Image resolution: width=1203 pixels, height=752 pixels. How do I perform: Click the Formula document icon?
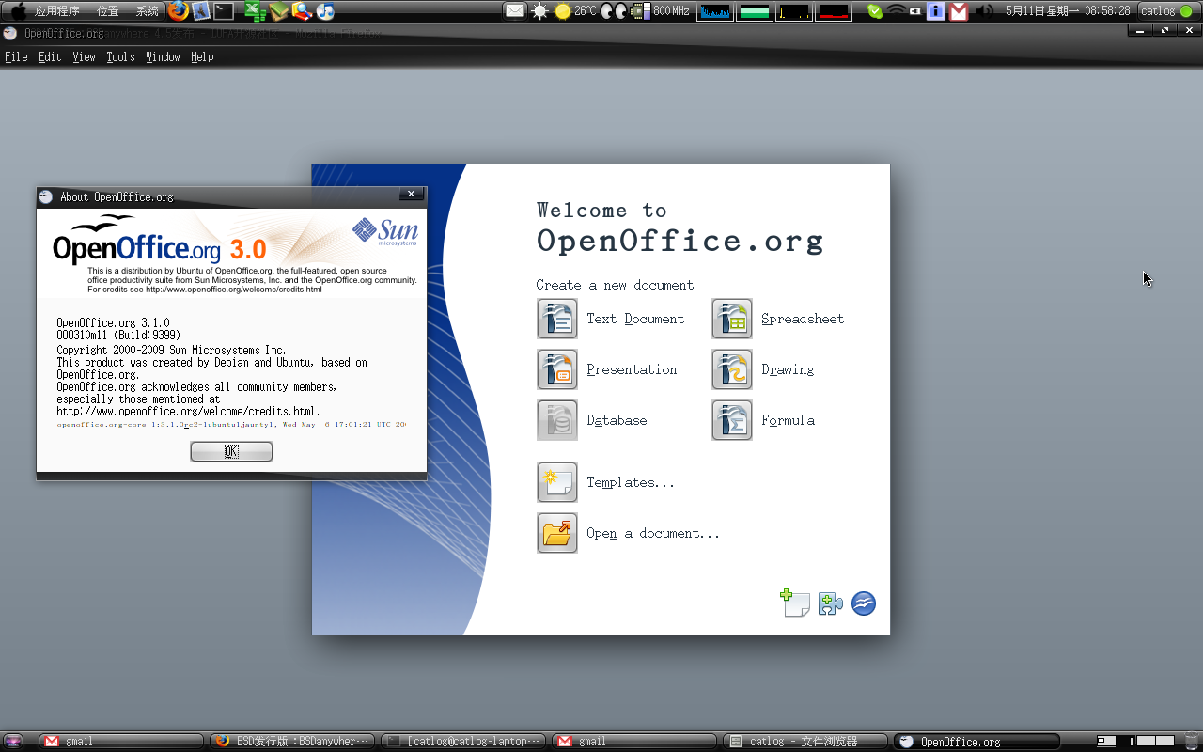pyautogui.click(x=732, y=420)
